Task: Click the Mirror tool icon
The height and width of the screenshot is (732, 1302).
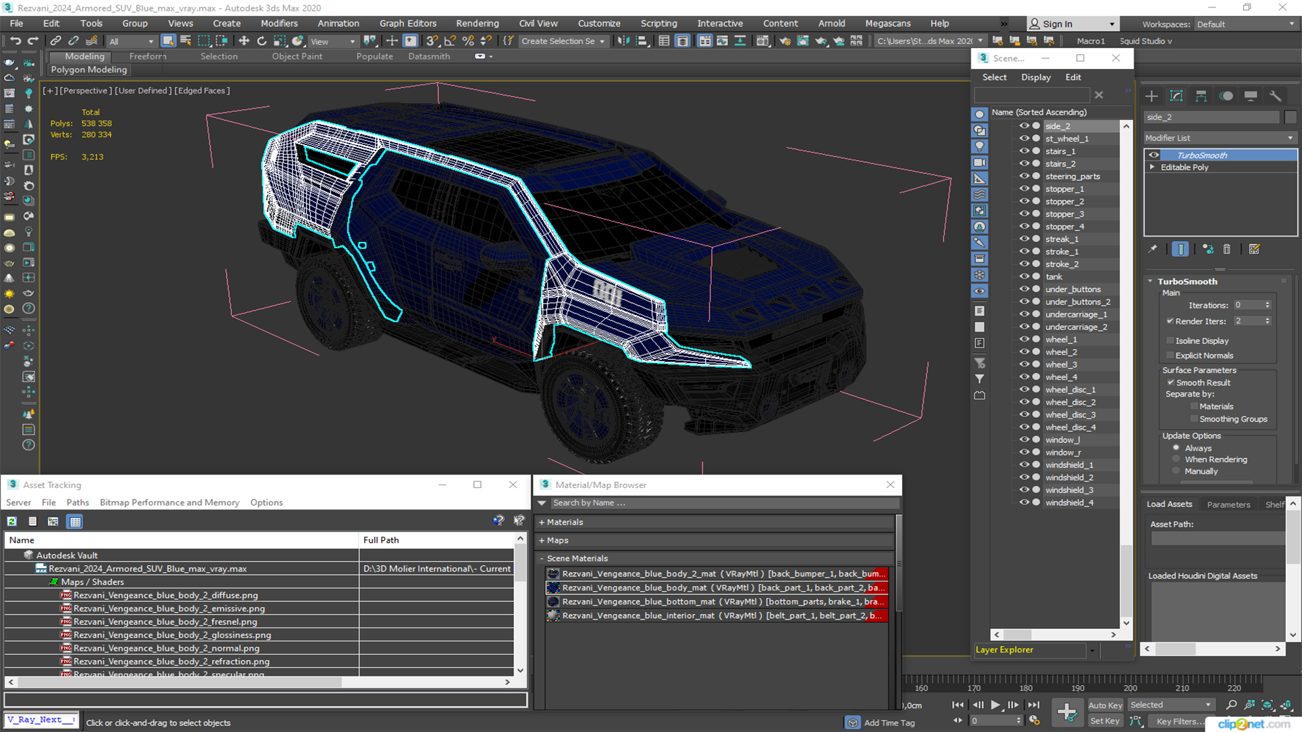Action: pyautogui.click(x=623, y=41)
